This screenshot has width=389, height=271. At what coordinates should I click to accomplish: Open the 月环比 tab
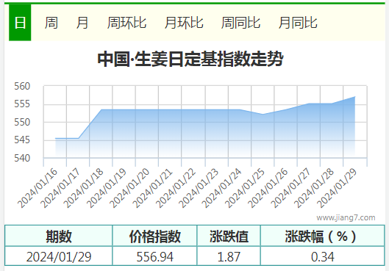184,23
